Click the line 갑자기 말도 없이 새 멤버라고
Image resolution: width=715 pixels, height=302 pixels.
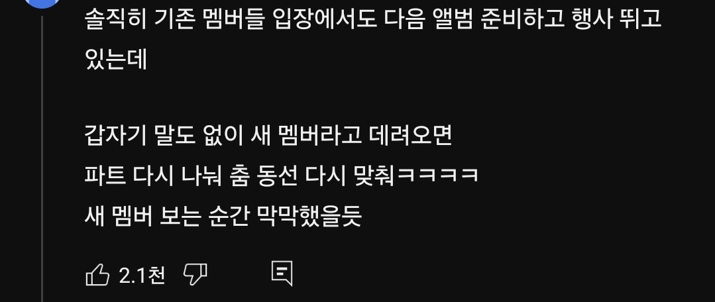click(268, 135)
